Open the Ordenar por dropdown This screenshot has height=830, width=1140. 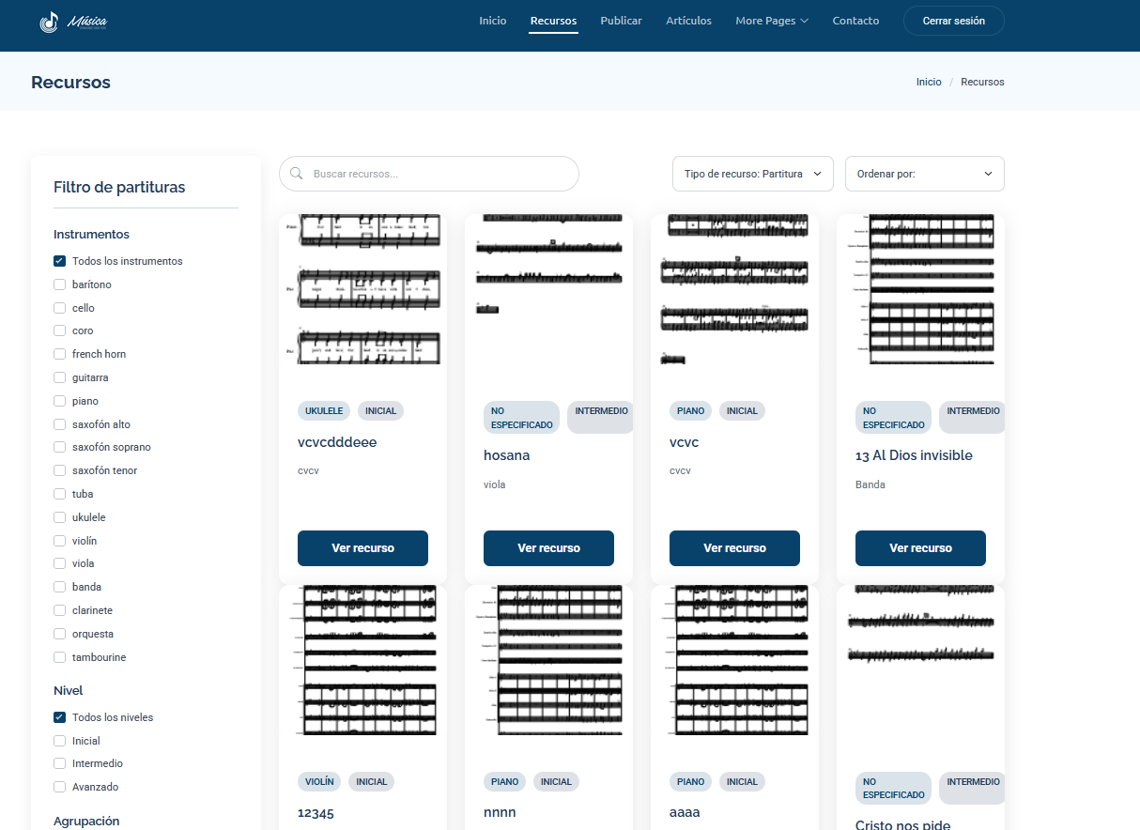point(924,174)
